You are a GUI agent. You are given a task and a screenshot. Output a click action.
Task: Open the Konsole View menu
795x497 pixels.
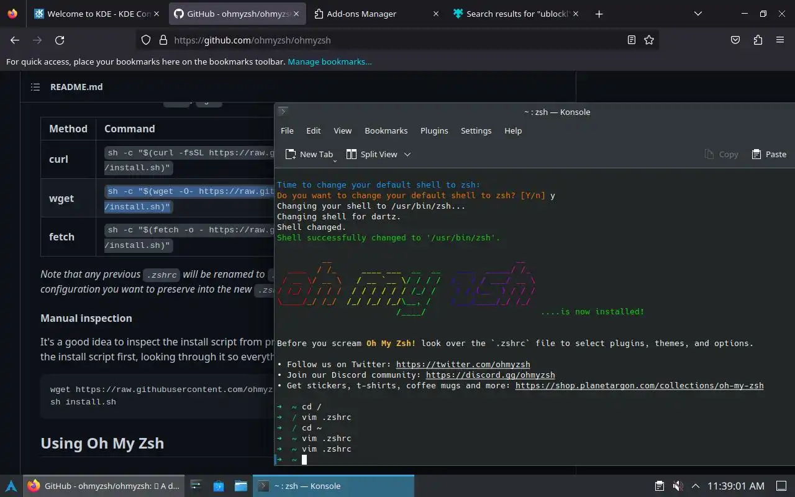(343, 130)
